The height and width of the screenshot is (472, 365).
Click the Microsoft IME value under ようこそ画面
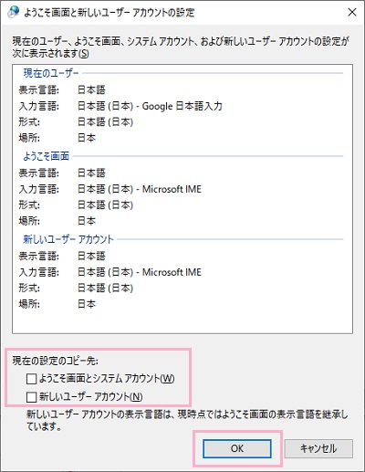pyautogui.click(x=140, y=189)
